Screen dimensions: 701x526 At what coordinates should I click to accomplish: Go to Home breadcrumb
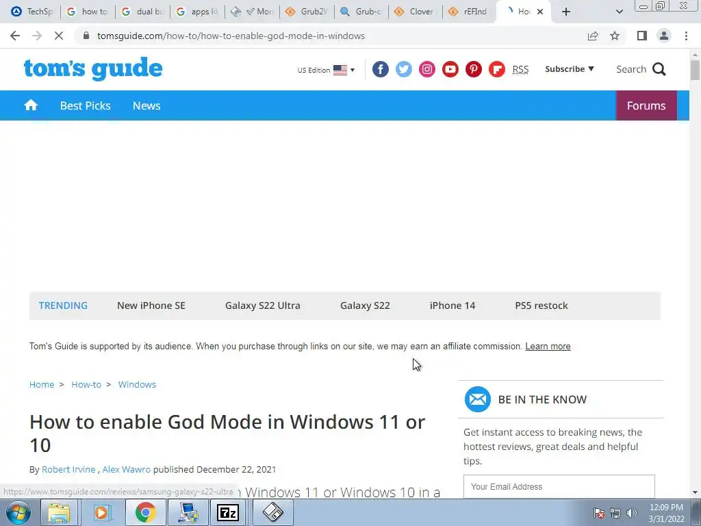(42, 385)
